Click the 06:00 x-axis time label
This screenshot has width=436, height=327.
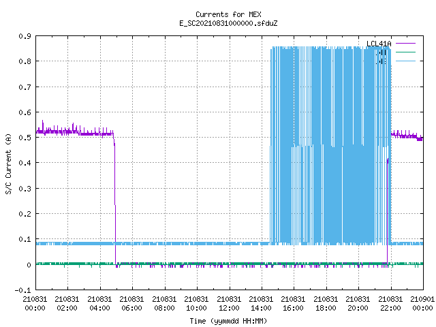coord(131,308)
